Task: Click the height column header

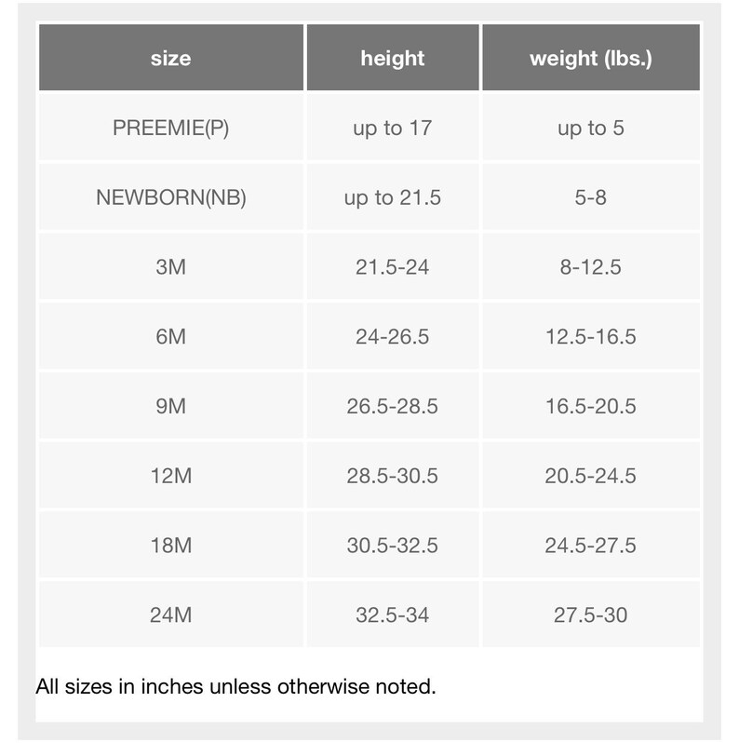Action: [393, 58]
